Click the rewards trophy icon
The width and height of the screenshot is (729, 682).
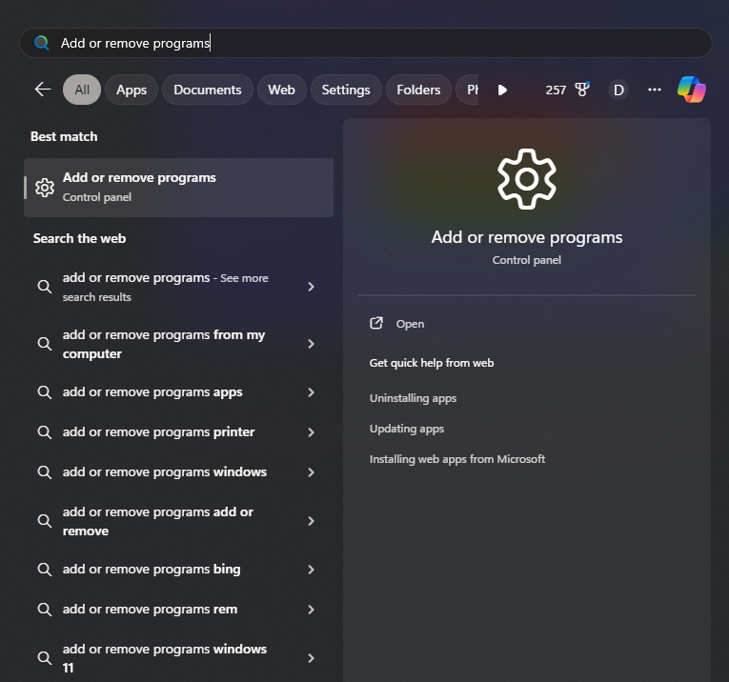(x=582, y=90)
